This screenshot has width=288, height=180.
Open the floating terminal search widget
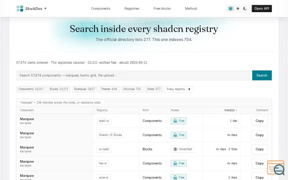pos(276,168)
